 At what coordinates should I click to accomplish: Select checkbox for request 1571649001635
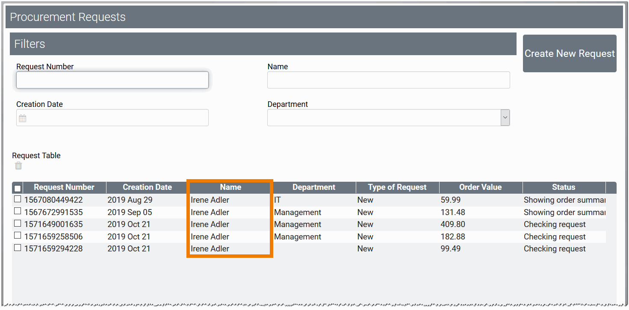[x=18, y=224]
